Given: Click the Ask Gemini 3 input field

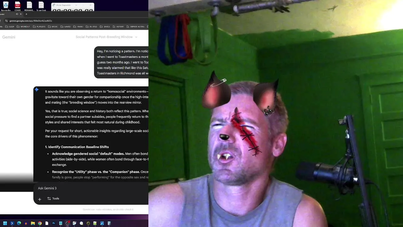Looking at the screenshot, I should 91,188.
